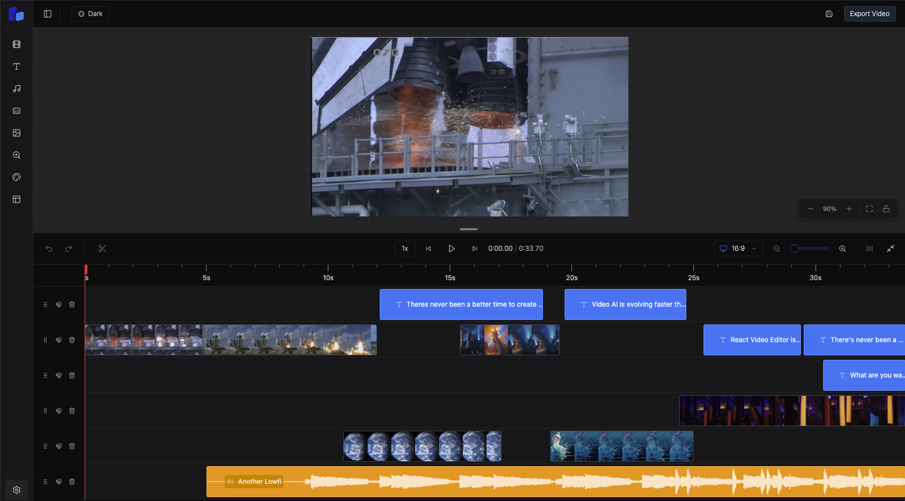Click the red playhead marker on the timeline ruler
The image size is (905, 501).
tap(86, 269)
